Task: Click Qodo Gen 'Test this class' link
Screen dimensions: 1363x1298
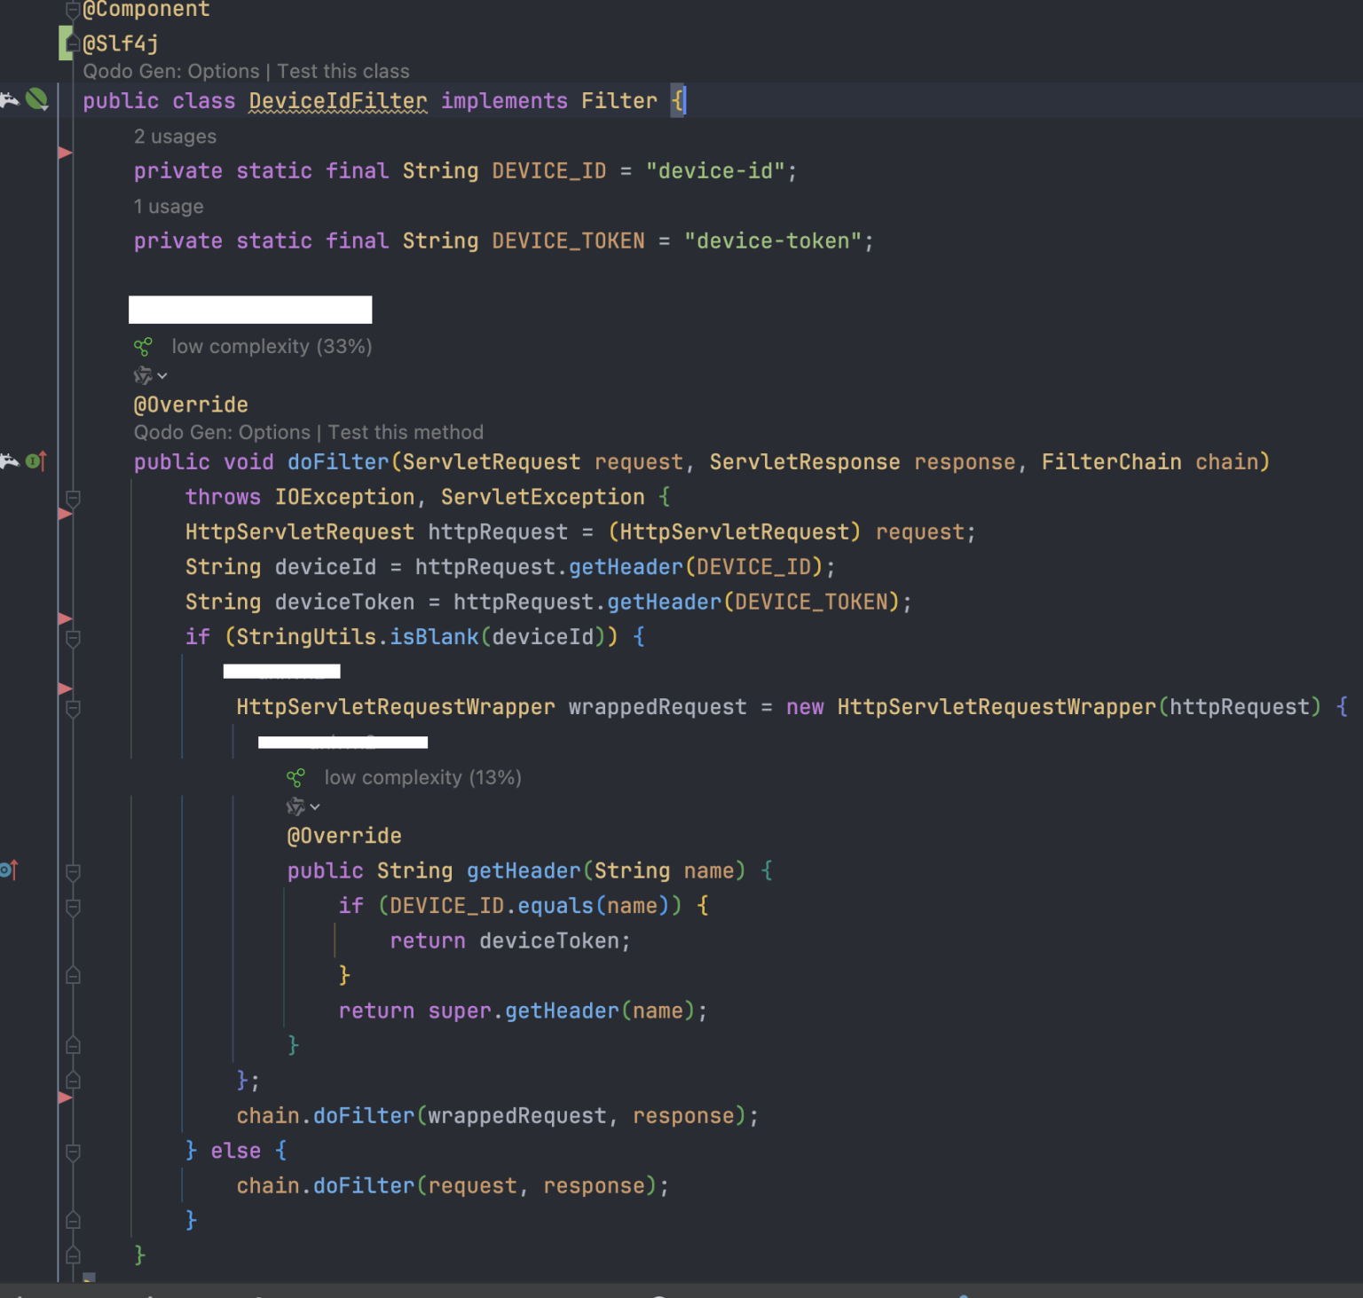Action: point(343,71)
